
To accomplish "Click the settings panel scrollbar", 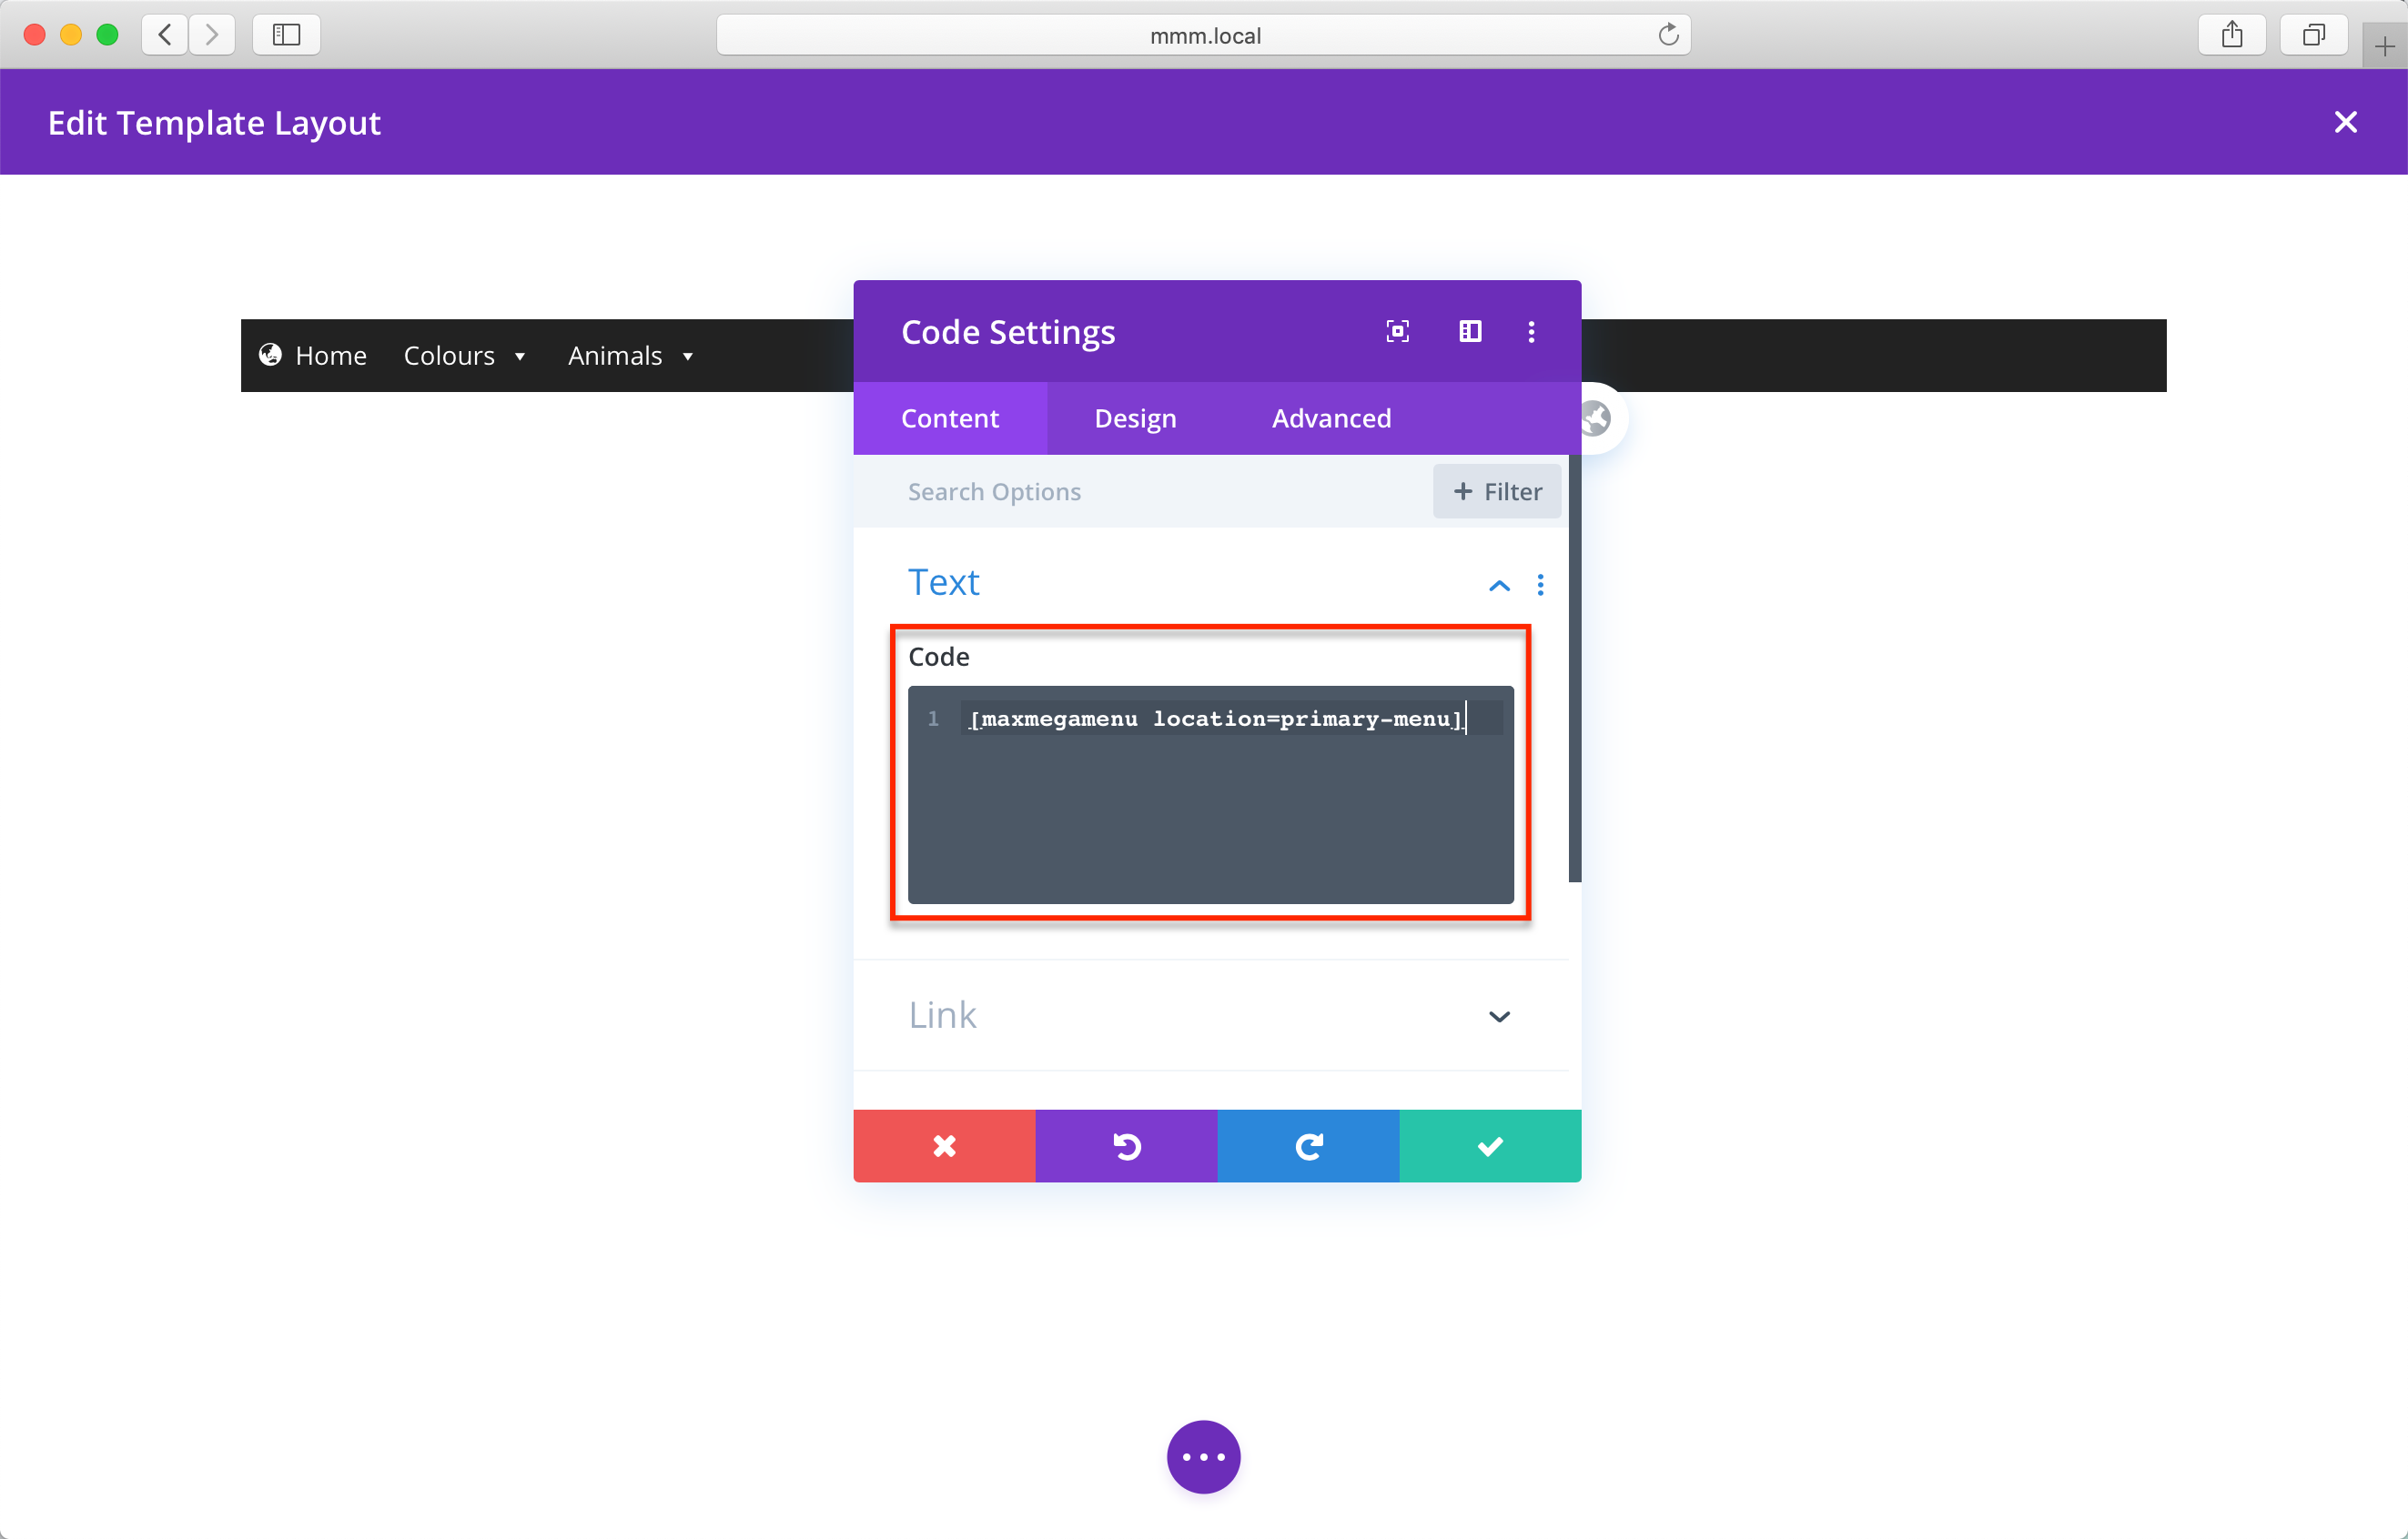I will [x=1574, y=668].
